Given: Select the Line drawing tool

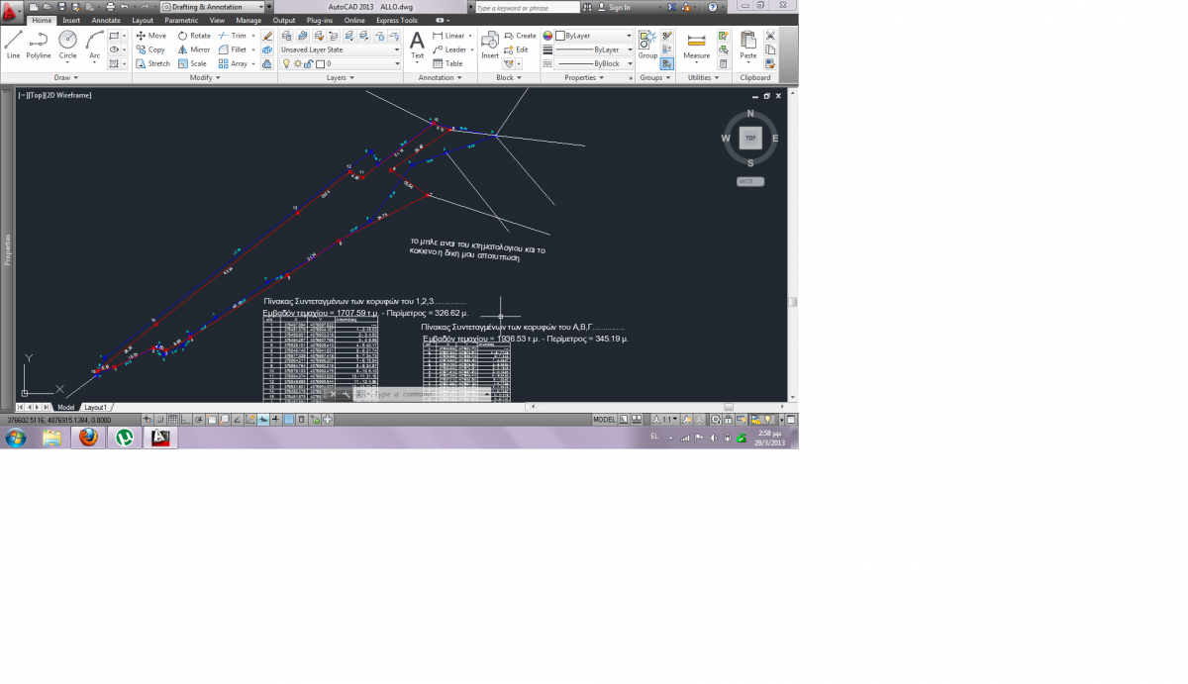Looking at the screenshot, I should (13, 45).
